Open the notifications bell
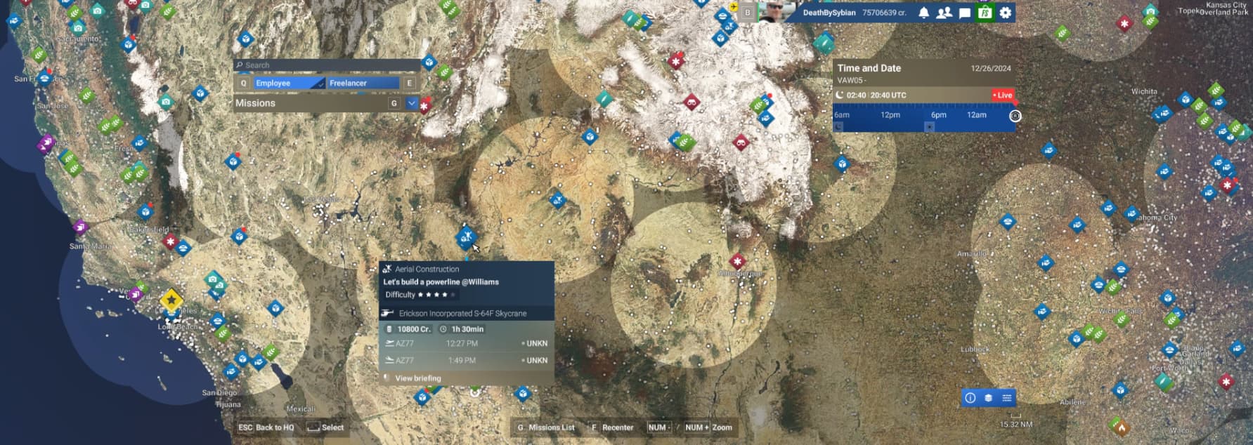This screenshot has width=1253, height=445. coord(923,13)
